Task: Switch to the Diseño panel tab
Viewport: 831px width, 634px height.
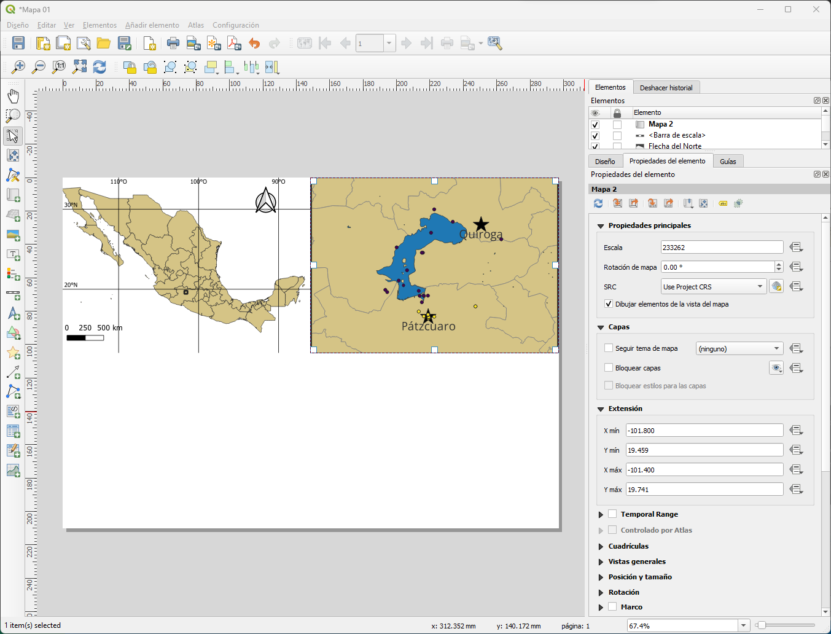Action: (605, 162)
